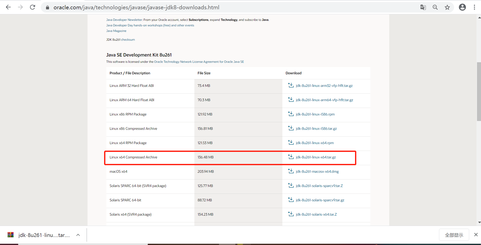The image size is (481, 245).
Task: Bookmark this page with the star
Action: click(x=447, y=7)
